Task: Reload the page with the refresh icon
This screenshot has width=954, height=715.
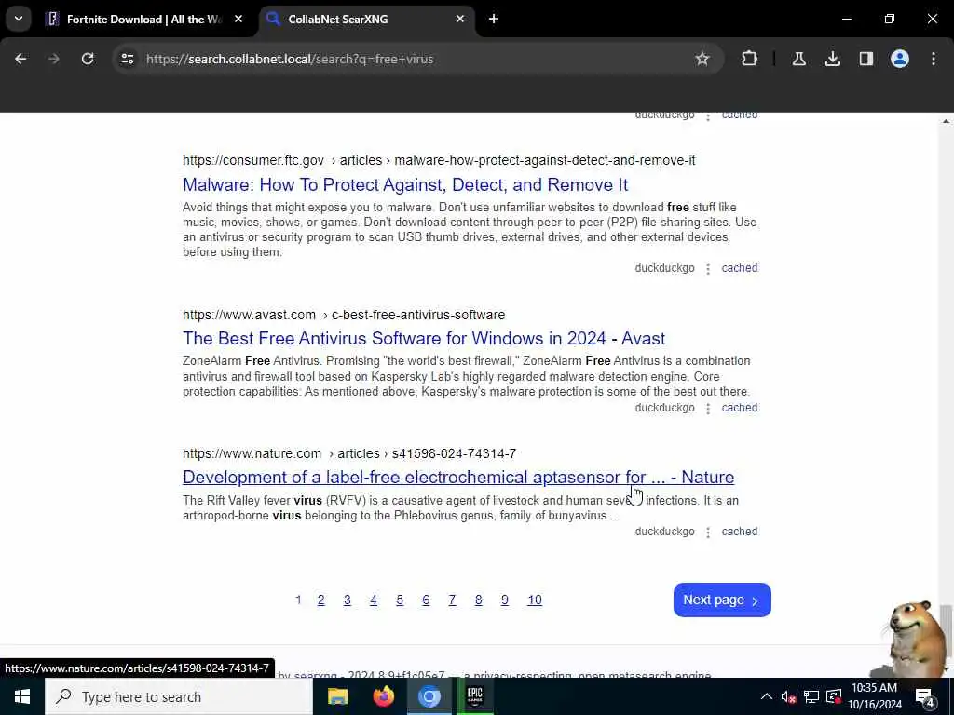Action: click(x=88, y=59)
